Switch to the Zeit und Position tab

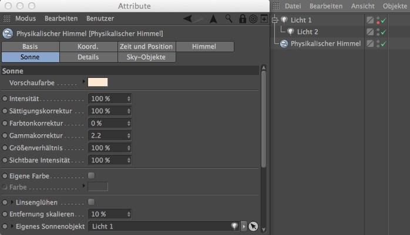coord(146,46)
